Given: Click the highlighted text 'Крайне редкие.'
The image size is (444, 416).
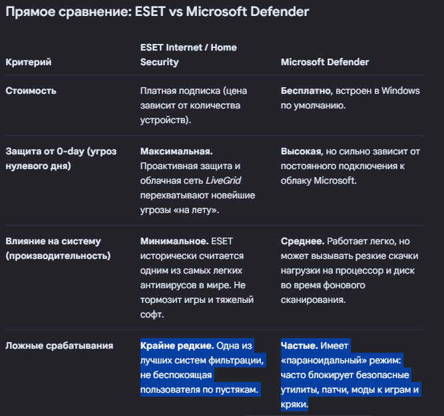Looking at the screenshot, I should [x=177, y=345].
